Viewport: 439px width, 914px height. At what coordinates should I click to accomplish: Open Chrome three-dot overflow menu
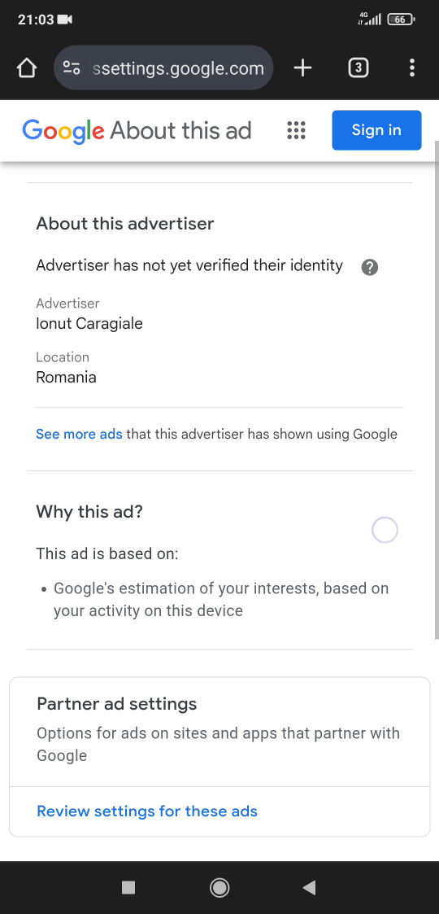click(412, 68)
